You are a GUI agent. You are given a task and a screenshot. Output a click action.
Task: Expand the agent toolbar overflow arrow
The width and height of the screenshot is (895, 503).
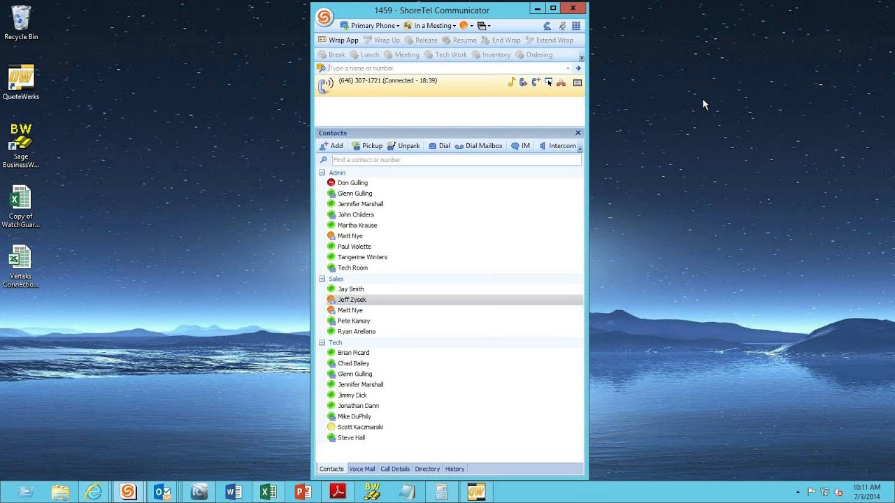(x=581, y=57)
